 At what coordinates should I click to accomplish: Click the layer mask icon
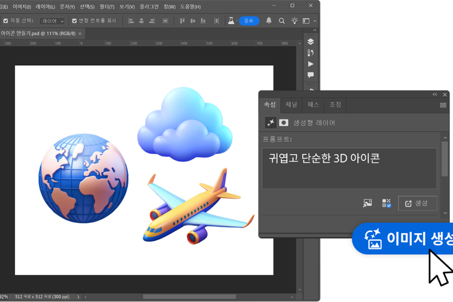pos(283,123)
